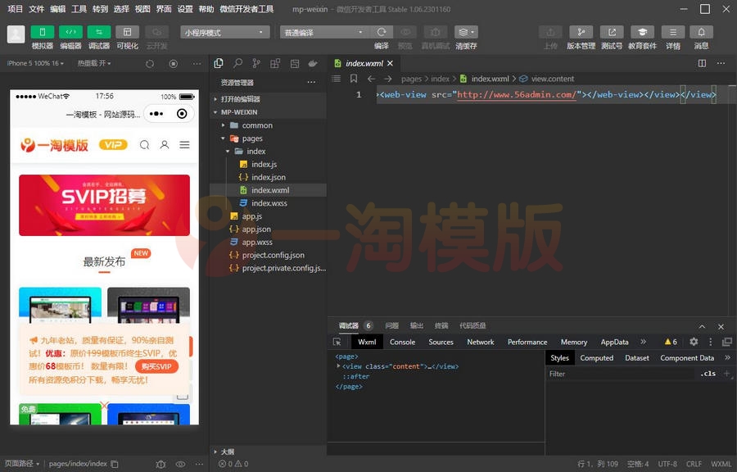Open version management (版本管理)

coord(581,32)
